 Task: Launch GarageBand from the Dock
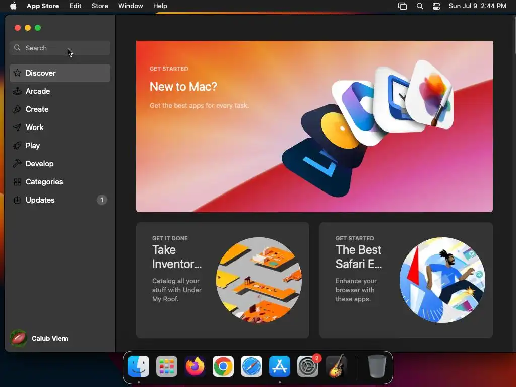(336, 366)
